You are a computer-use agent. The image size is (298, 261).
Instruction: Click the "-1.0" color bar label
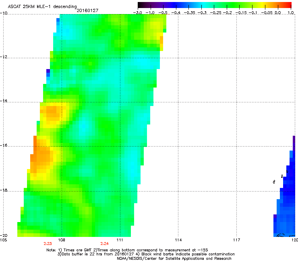150,13
